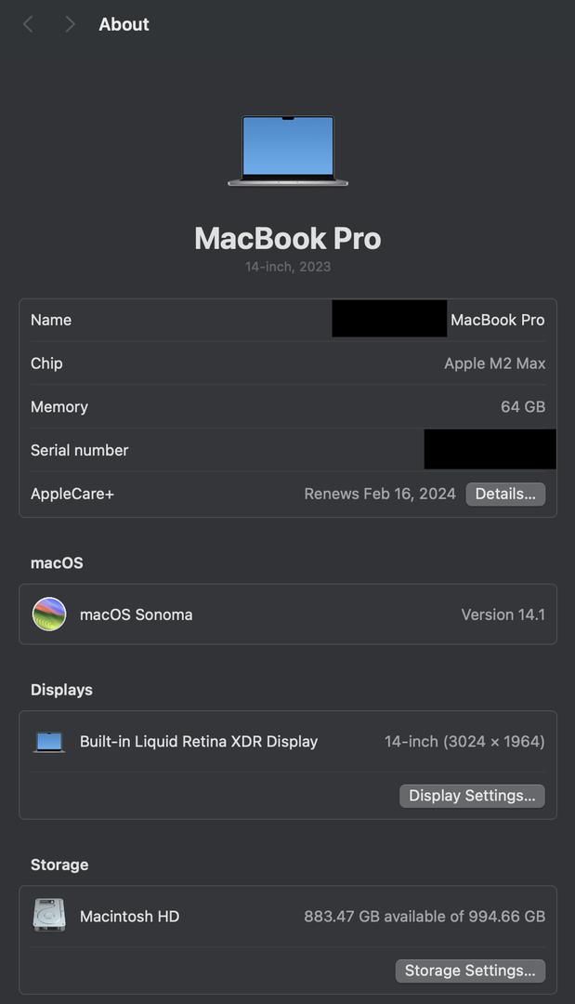Select the built-in display laptop icon

click(x=49, y=742)
